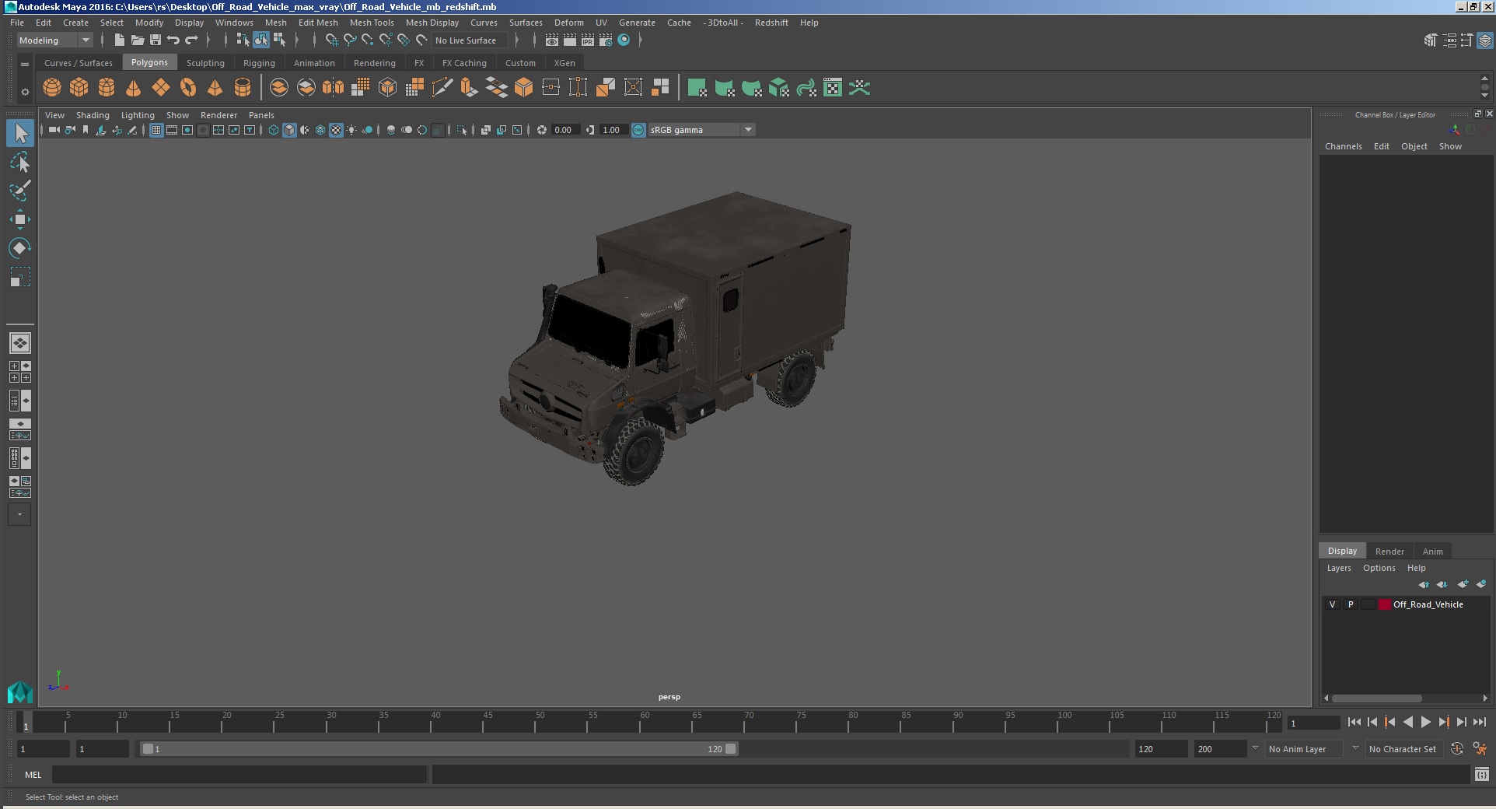
Task: Expand the collapsed box below layout buttons
Action: point(20,514)
